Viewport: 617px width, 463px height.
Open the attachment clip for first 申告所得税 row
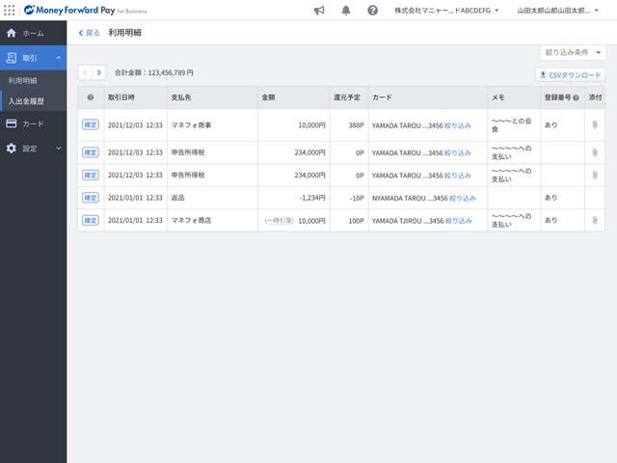pos(595,152)
